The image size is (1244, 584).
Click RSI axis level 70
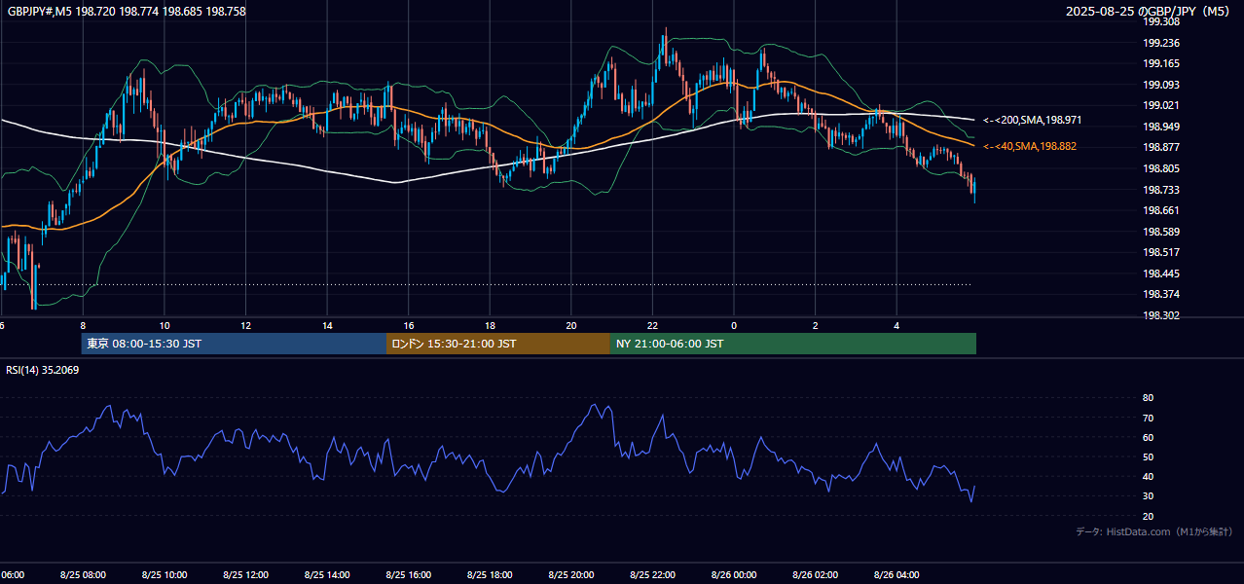[x=1148, y=418]
